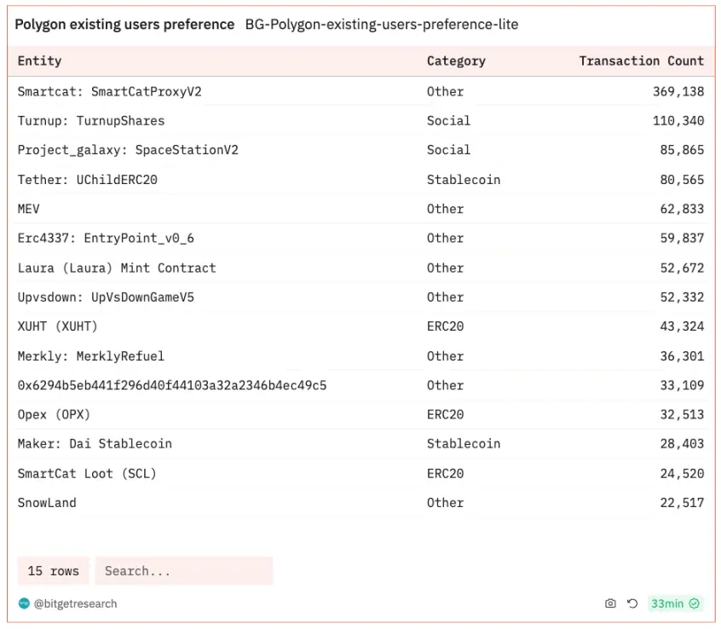
Task: Click the camera screenshot icon
Action: click(x=610, y=603)
